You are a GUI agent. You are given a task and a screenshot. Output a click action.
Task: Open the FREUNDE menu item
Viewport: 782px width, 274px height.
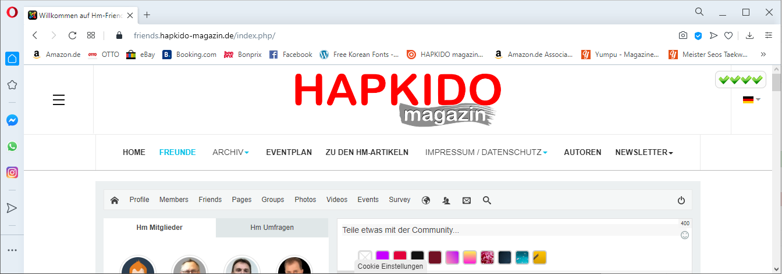(177, 152)
